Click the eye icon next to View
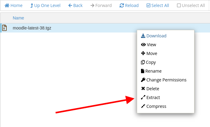This screenshot has width=210, height=127. click(143, 45)
